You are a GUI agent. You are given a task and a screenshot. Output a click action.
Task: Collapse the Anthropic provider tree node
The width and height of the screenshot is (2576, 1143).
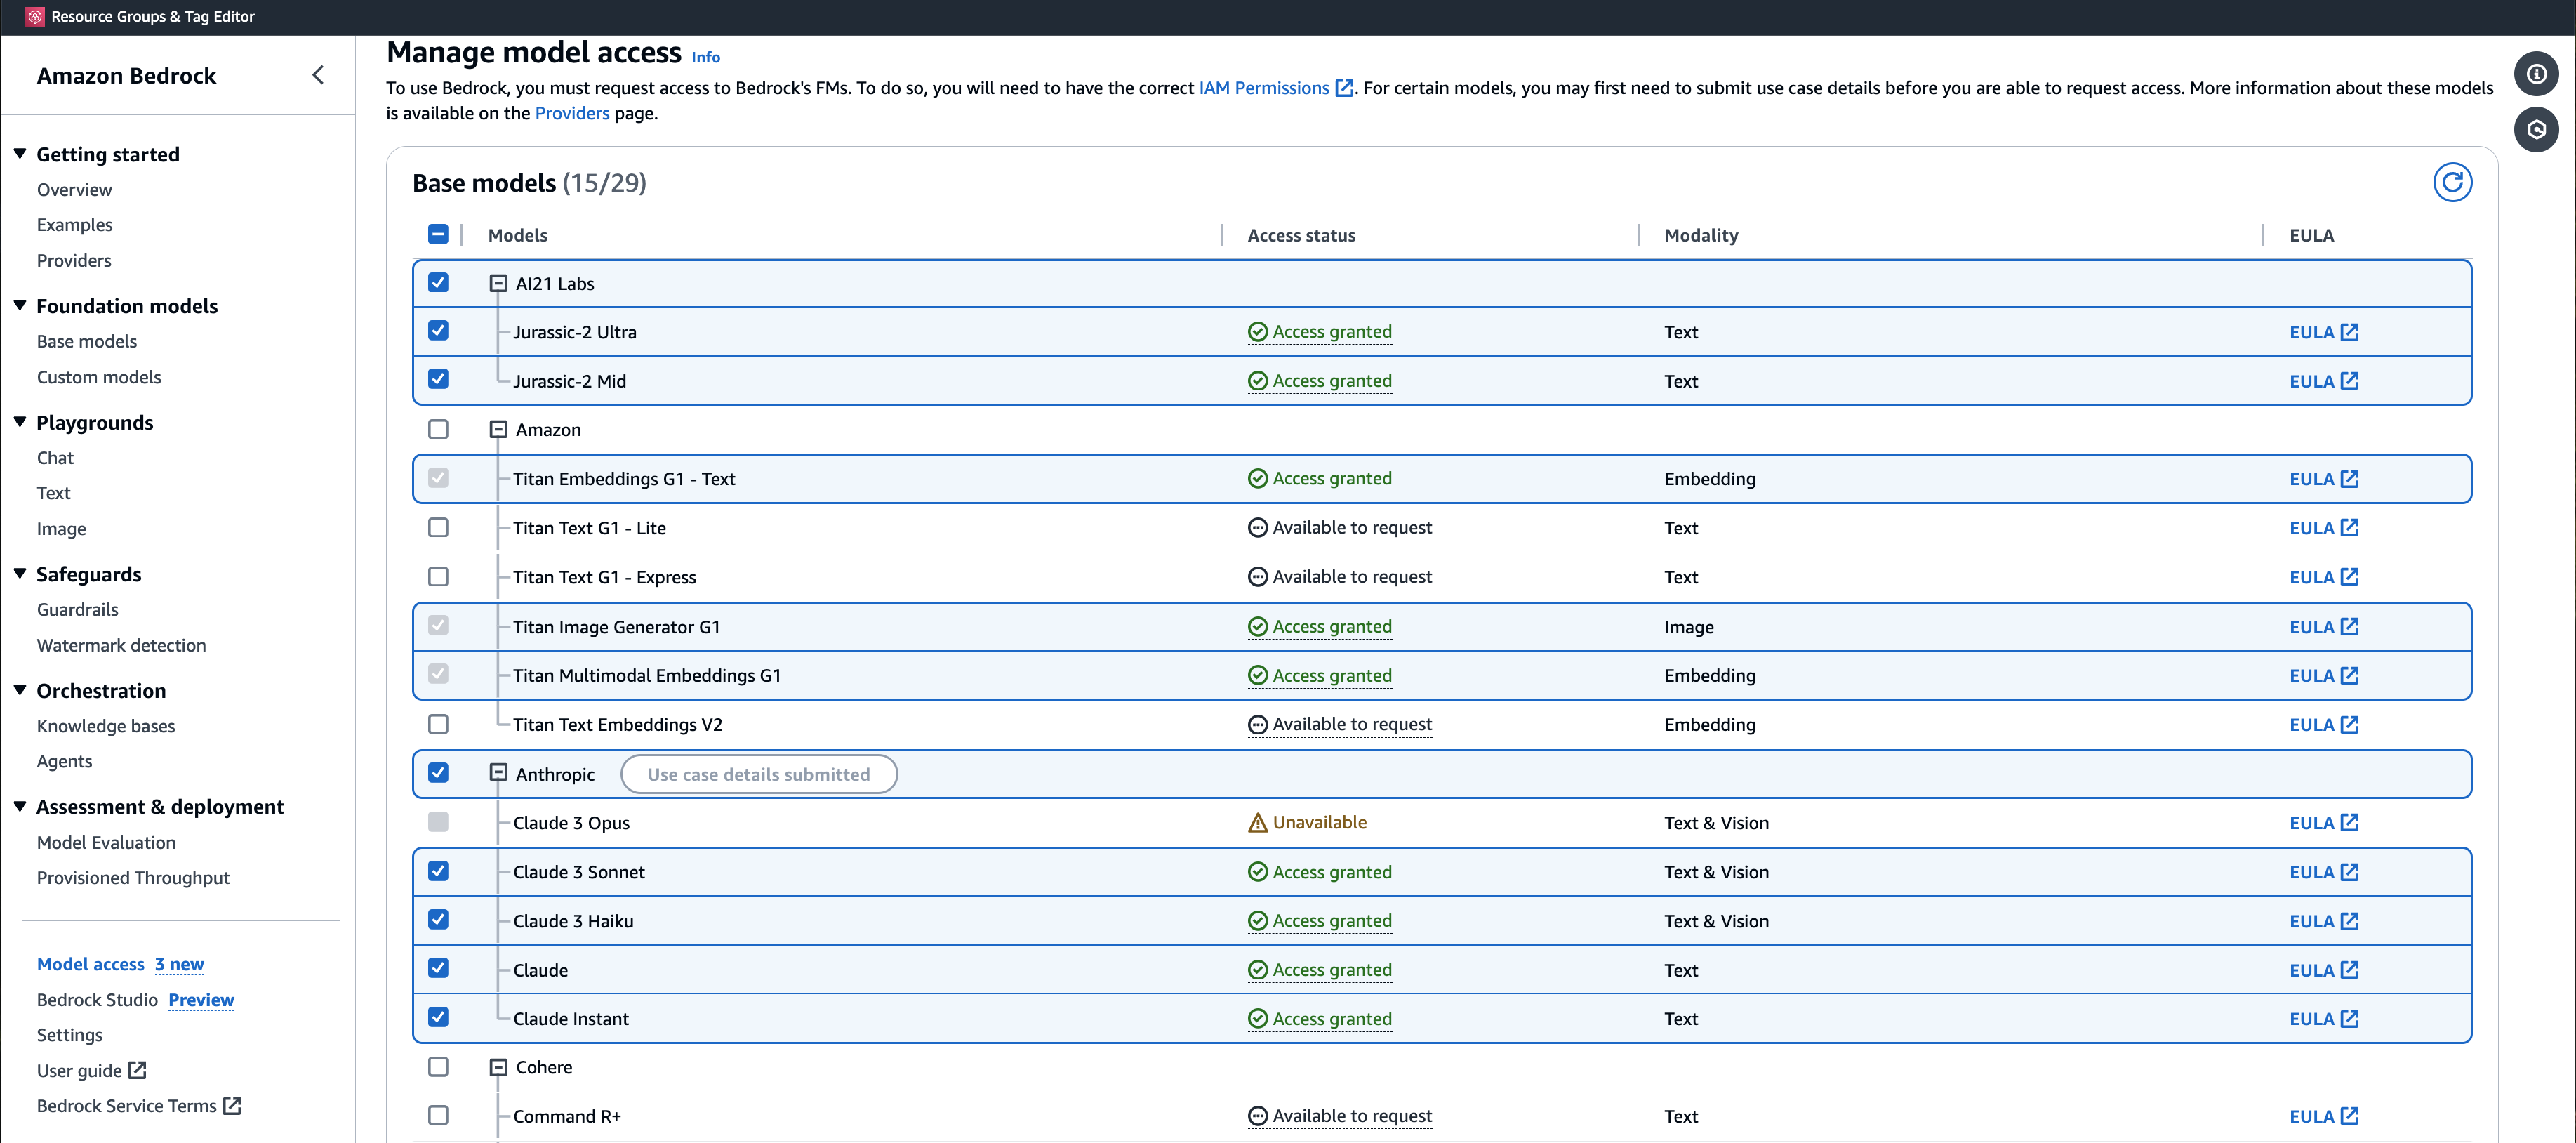pos(498,773)
